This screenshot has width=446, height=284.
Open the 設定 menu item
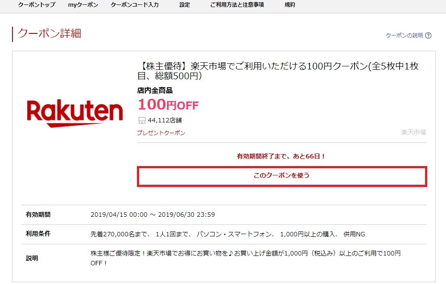click(x=185, y=5)
